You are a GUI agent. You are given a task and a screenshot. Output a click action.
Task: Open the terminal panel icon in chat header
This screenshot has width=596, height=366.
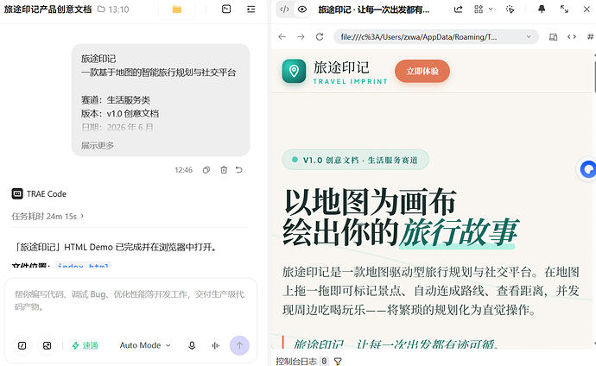(x=226, y=9)
